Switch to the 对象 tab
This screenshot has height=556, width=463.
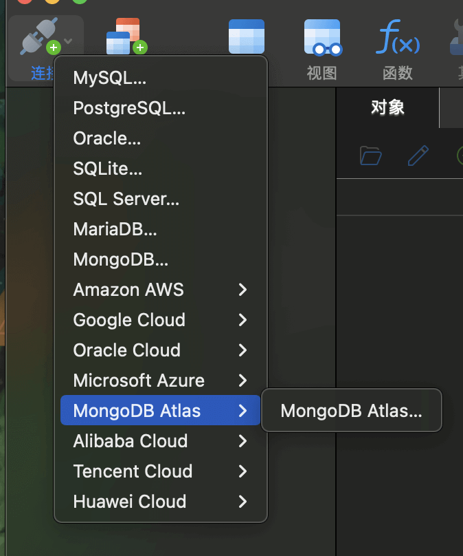pyautogui.click(x=387, y=107)
